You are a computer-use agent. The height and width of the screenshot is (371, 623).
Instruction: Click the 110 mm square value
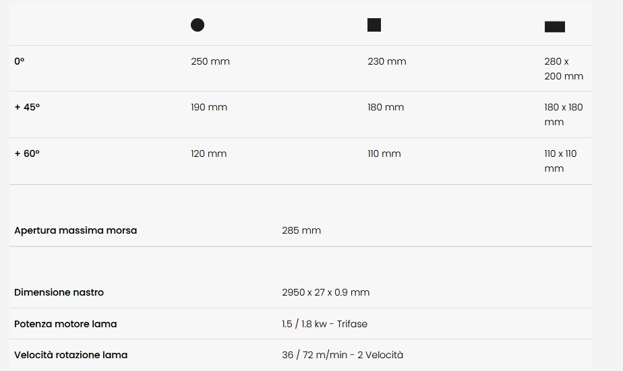pyautogui.click(x=384, y=154)
